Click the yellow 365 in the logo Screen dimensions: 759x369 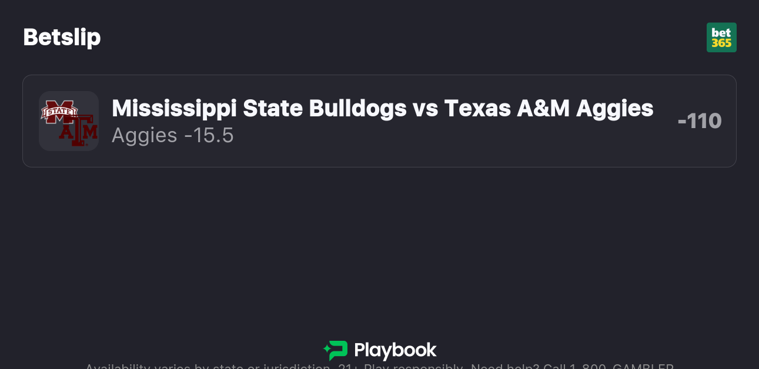721,43
